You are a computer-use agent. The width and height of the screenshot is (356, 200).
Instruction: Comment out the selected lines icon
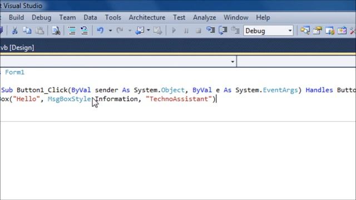[x=72, y=31]
